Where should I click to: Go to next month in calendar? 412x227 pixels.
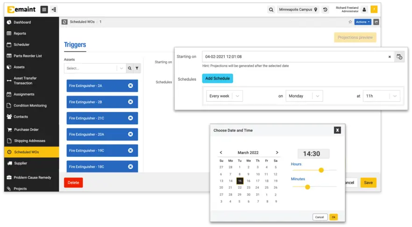277,152
